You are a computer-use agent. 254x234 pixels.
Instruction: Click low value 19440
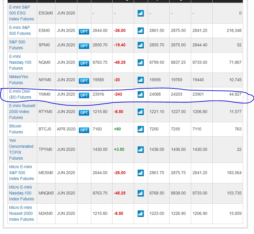pos(198,80)
